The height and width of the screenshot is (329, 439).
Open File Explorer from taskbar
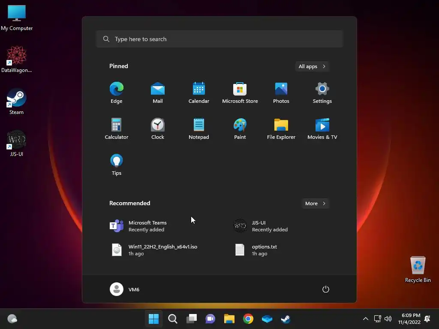[229, 319]
